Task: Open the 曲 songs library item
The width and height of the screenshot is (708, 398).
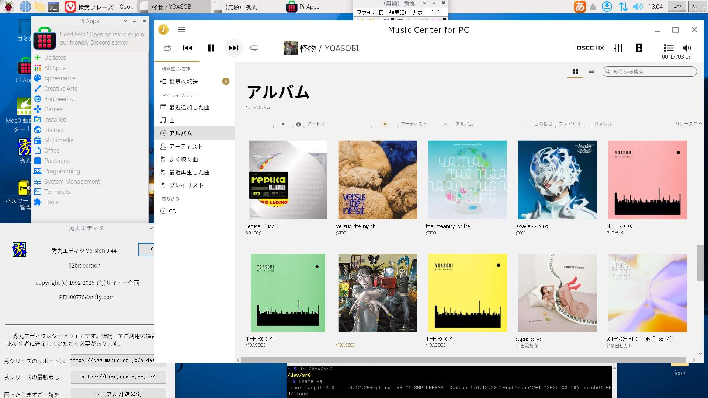Action: tap(194, 120)
